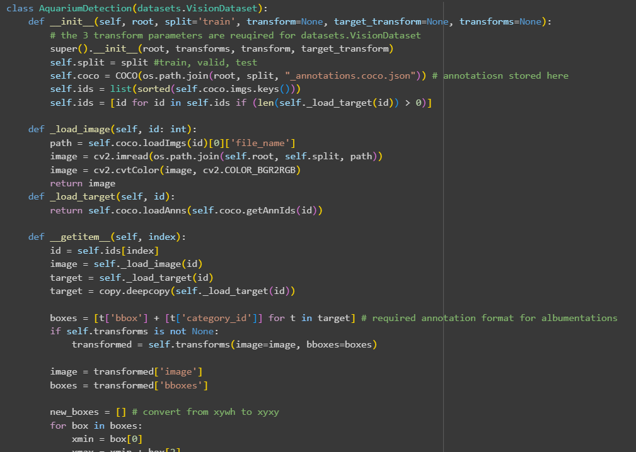The image size is (636, 452).
Task: Click the 'def _load_target(self, id):' definition
Action: [101, 197]
